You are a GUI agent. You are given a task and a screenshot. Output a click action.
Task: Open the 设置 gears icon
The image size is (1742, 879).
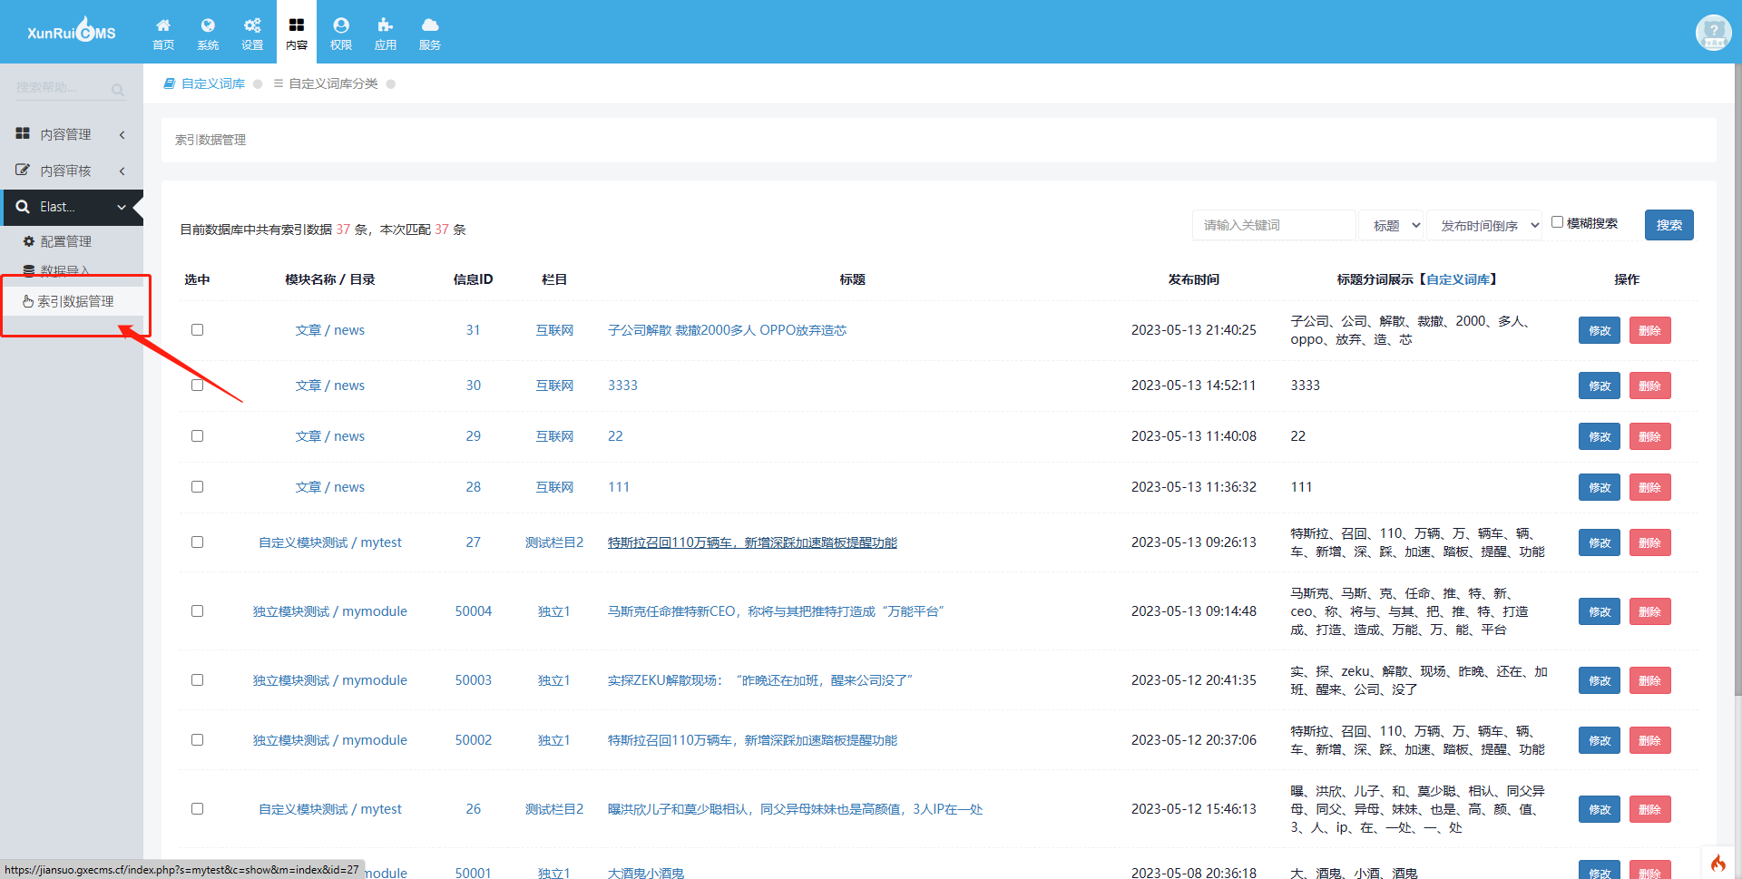(x=252, y=25)
